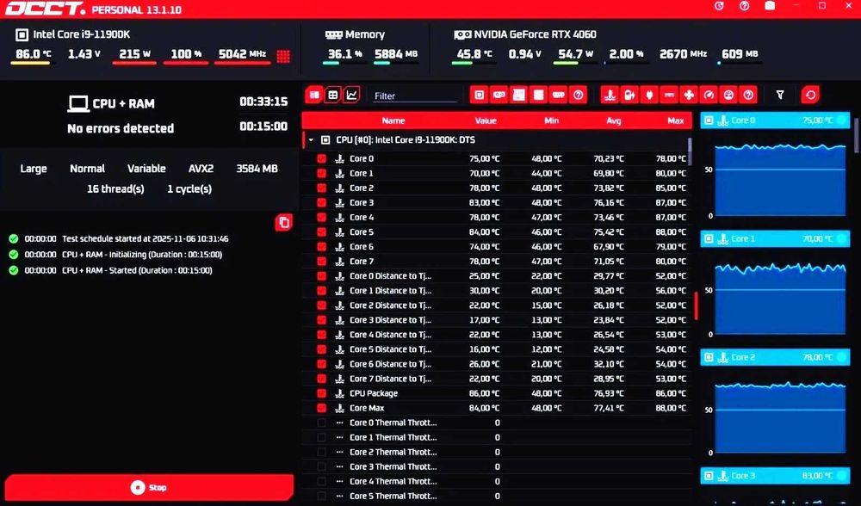861x506 pixels.
Task: Uncheck the Core Max checkbox
Action: coord(322,408)
